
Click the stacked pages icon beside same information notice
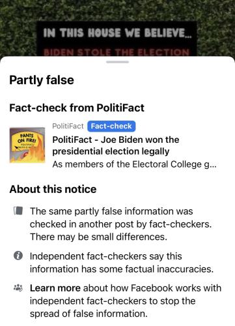click(x=18, y=211)
